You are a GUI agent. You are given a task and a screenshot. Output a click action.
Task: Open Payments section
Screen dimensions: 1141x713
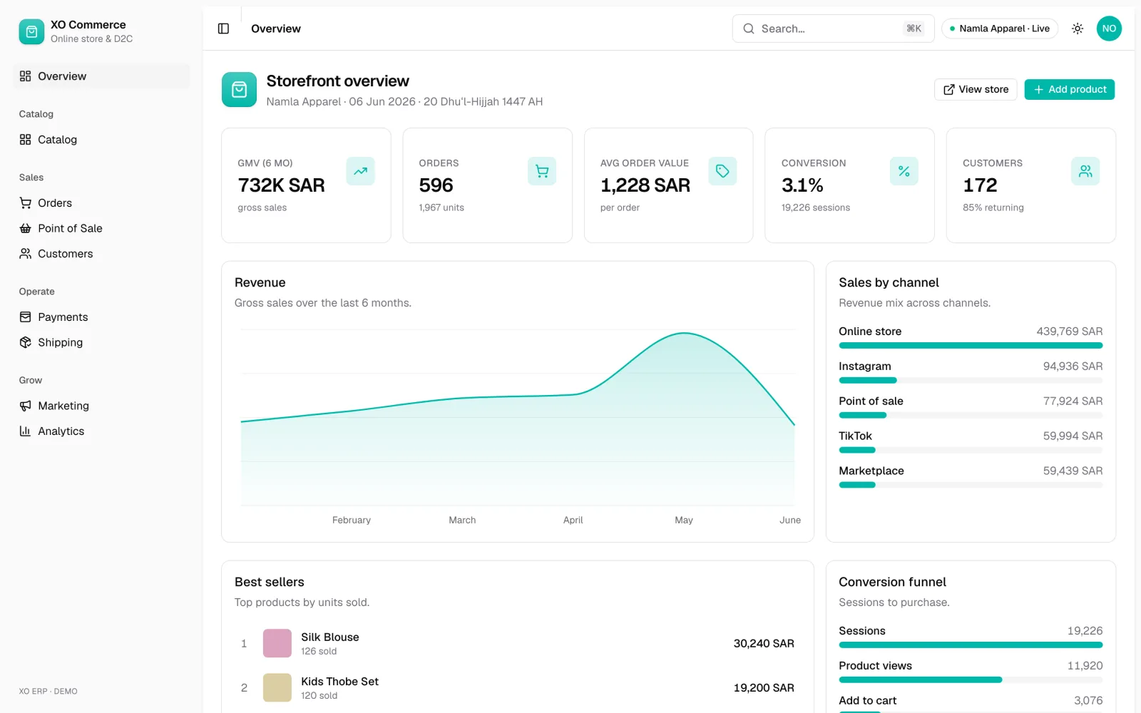pos(101,317)
